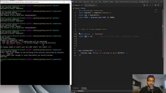The image size is (166, 93).
Task: Open the Help menu
Action: pos(111,2)
